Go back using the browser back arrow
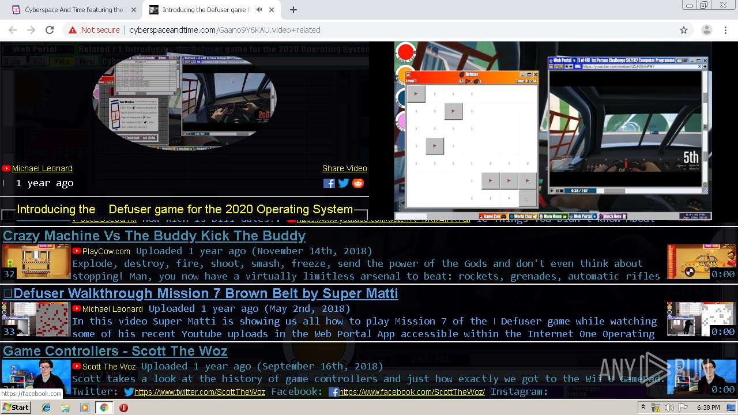 [13, 30]
